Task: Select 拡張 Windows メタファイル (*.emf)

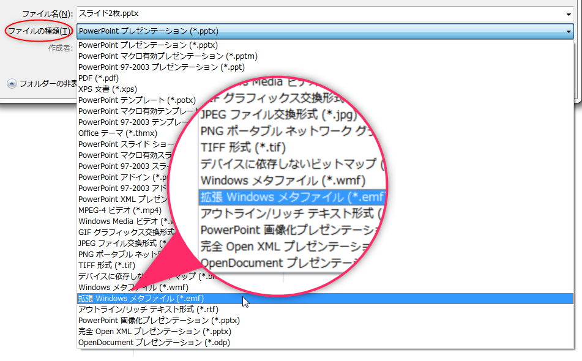Action: [325, 299]
